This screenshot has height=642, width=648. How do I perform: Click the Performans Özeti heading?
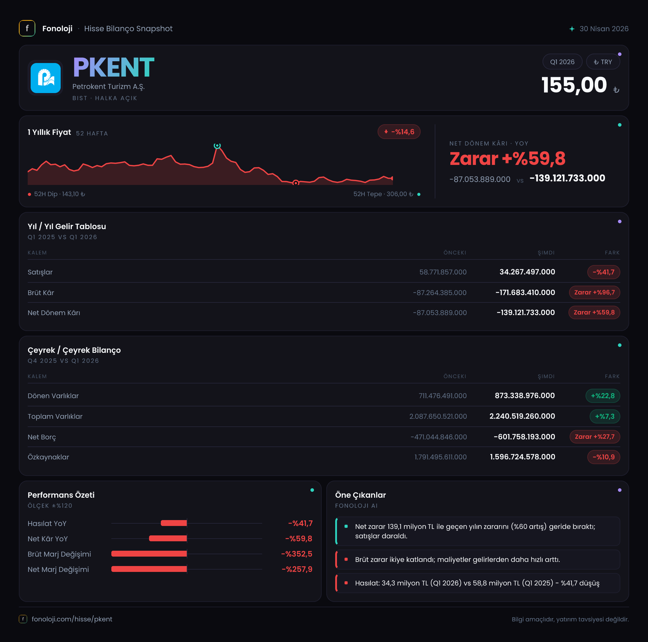[61, 495]
